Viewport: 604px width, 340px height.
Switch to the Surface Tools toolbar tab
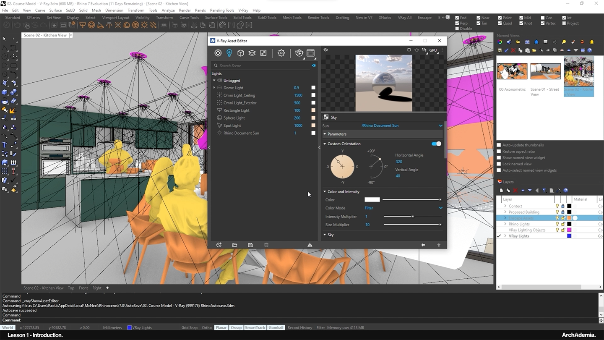pyautogui.click(x=216, y=18)
